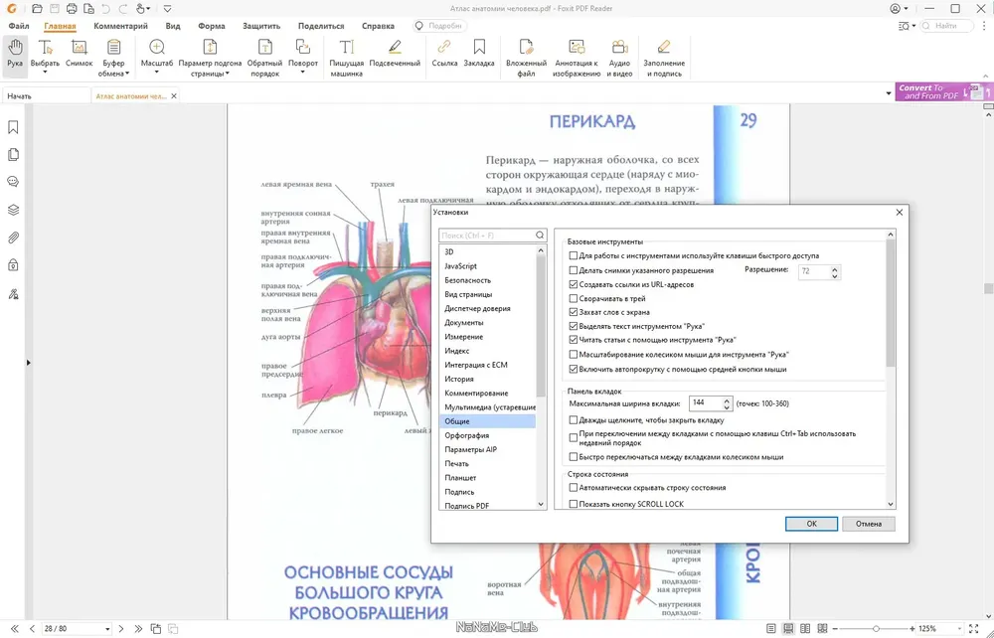
Task: Toggle Выделять текст инструментом "Рука" checkbox
Action: coord(574,326)
